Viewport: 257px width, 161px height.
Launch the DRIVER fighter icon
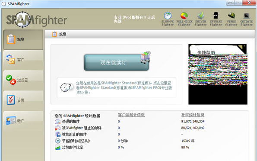200,19
